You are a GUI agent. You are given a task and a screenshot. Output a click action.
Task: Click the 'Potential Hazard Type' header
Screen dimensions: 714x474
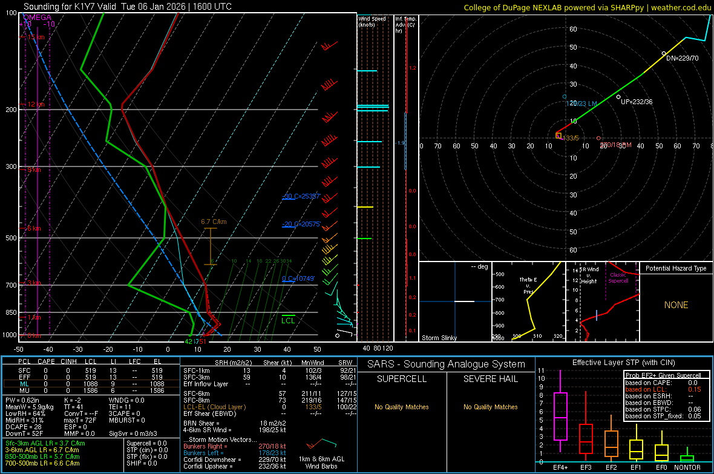click(676, 268)
